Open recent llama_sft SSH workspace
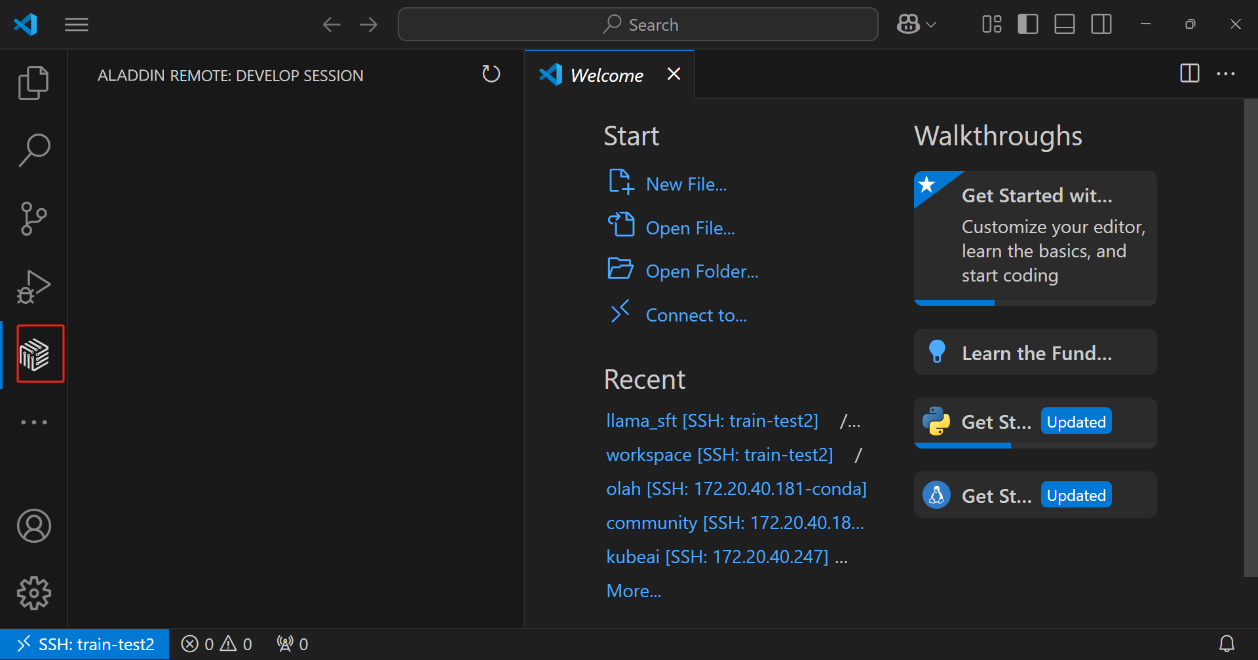 [712, 420]
